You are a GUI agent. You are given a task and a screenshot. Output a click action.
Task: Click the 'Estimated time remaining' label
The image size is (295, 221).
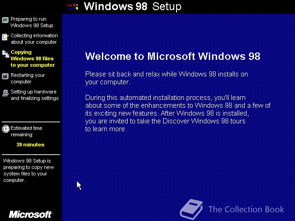pos(26,131)
